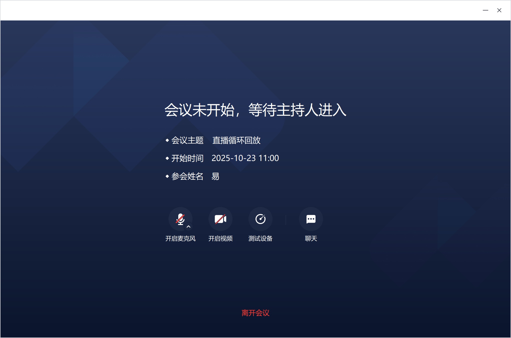Click the 会议未开始 waiting heading
This screenshot has width=511, height=338.
(x=255, y=110)
